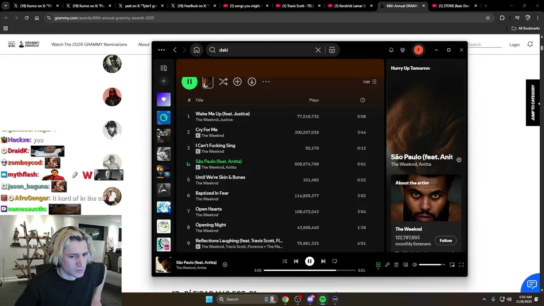Open Friend Activity icon
The height and width of the screenshot is (306, 544).
(x=402, y=50)
